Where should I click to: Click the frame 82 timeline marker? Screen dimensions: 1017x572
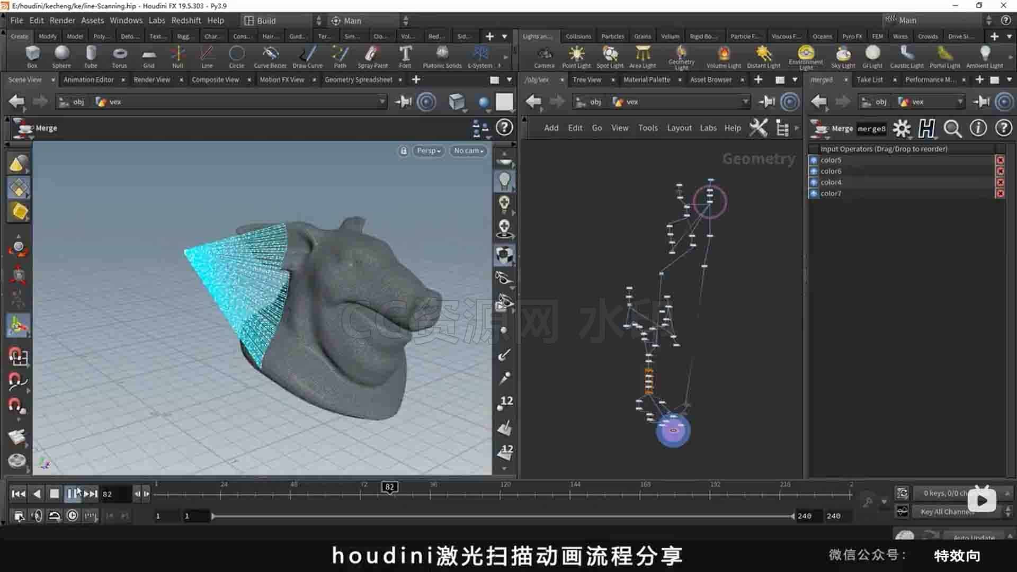click(x=390, y=487)
